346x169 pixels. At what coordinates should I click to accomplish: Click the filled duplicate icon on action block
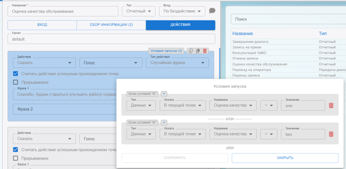(198, 51)
